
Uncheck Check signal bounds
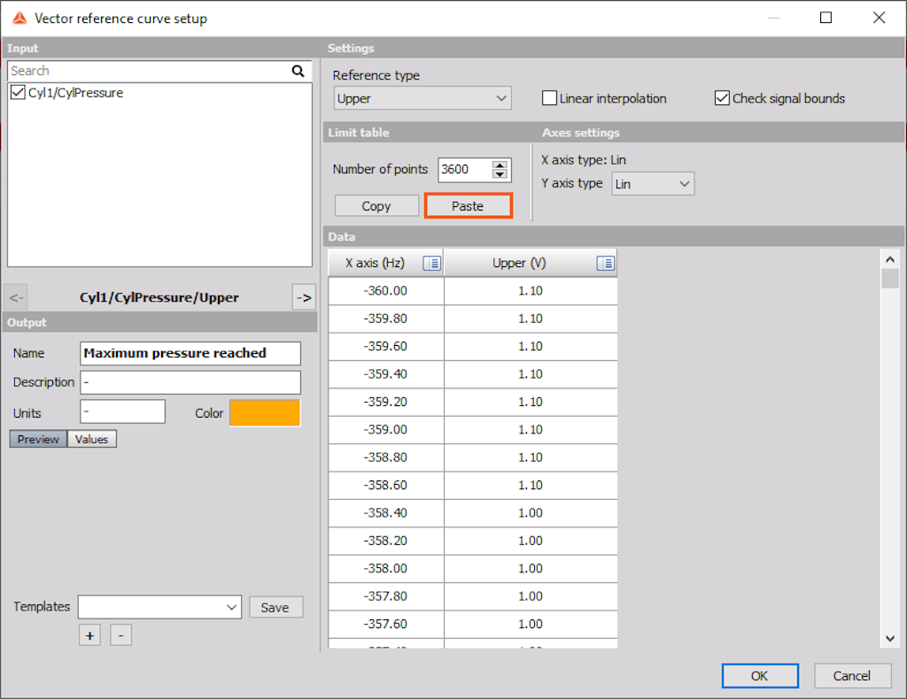(x=722, y=98)
